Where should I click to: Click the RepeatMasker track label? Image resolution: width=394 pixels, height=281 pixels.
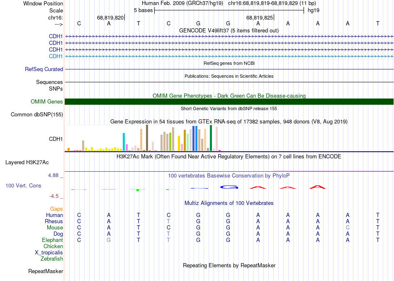(46, 271)
